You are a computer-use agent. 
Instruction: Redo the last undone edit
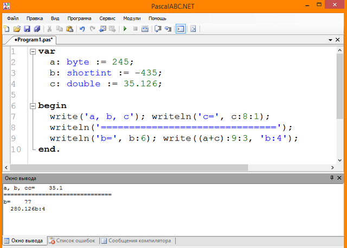93,29
